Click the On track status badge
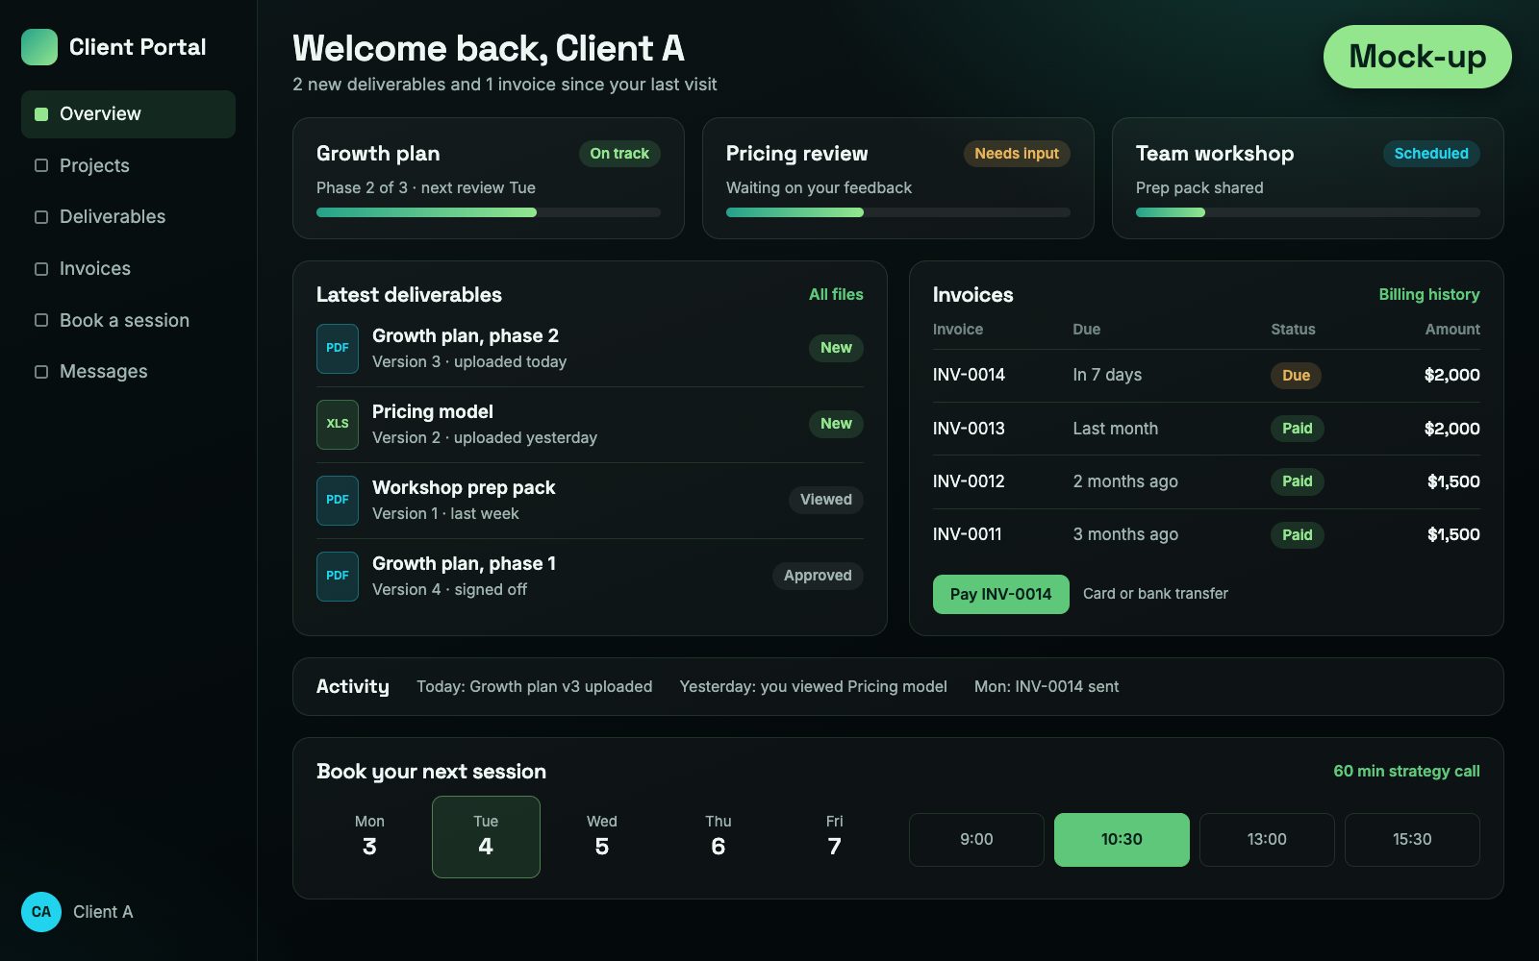The image size is (1539, 961). point(619,154)
